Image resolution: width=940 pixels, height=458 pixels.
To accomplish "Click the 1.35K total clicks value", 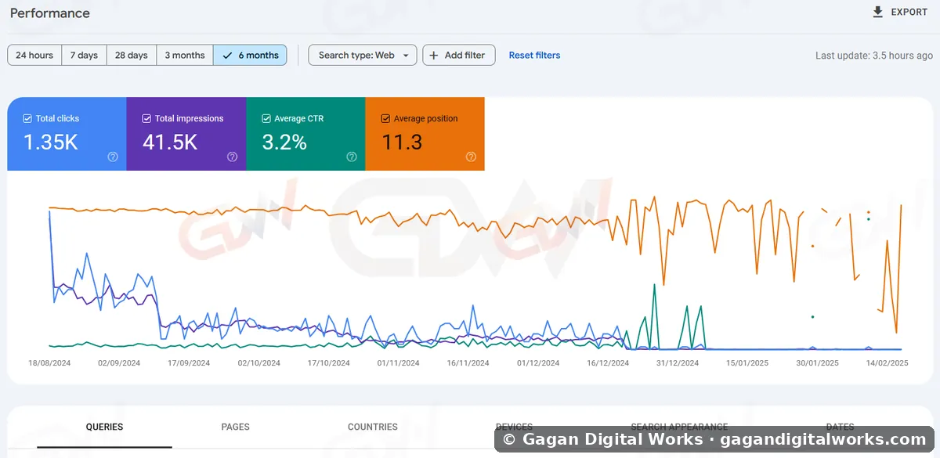I will coord(50,142).
